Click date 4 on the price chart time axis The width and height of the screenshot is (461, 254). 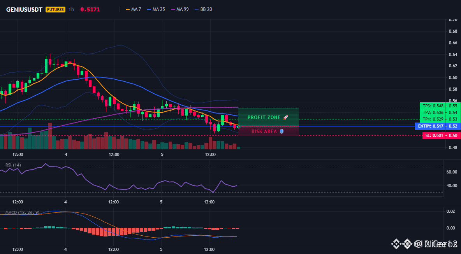pyautogui.click(x=65, y=154)
